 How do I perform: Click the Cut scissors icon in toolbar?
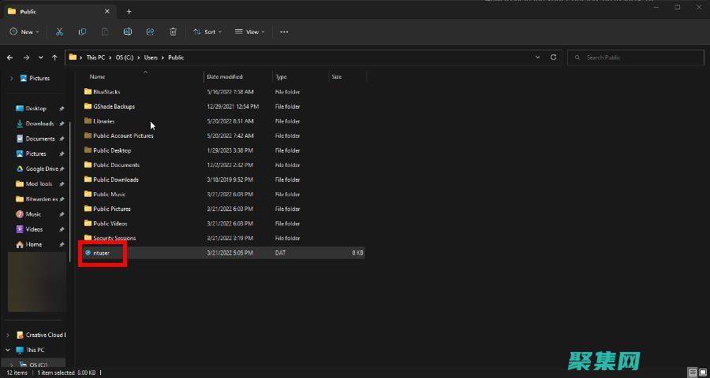pos(59,31)
